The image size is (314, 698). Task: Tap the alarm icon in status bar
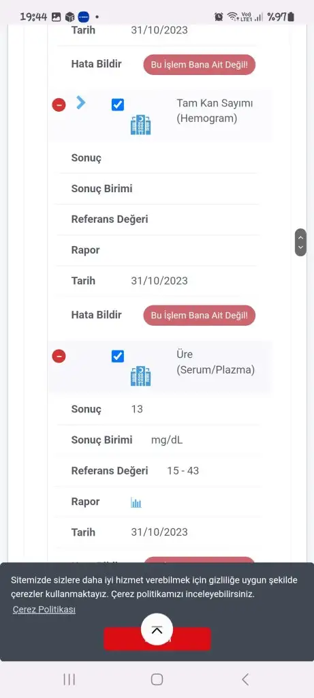coord(219,17)
